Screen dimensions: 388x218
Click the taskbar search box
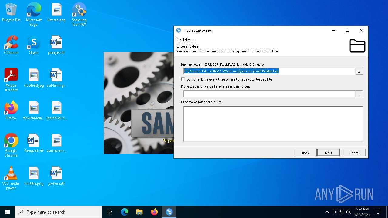tap(58, 212)
